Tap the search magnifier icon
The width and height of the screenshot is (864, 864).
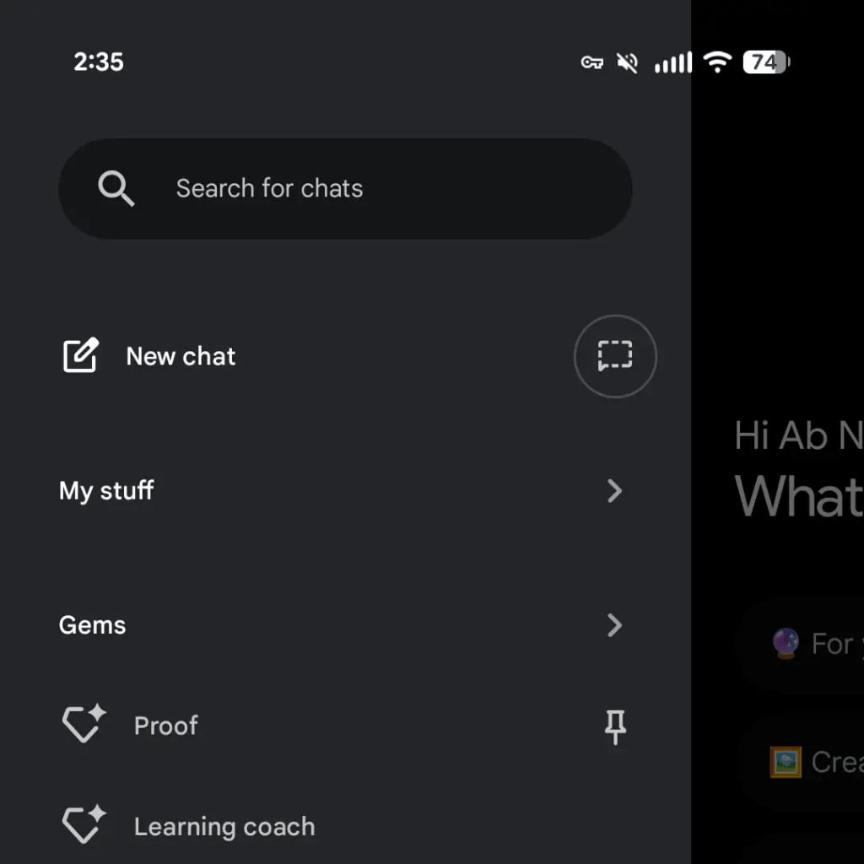[116, 188]
